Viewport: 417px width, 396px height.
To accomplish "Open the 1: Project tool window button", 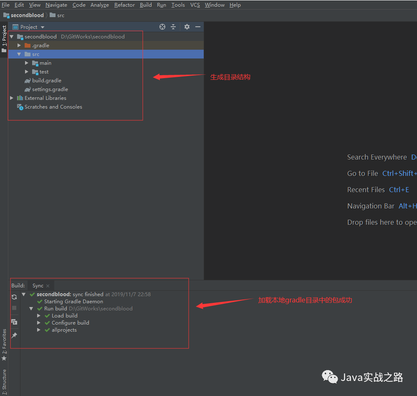I will (x=4, y=36).
